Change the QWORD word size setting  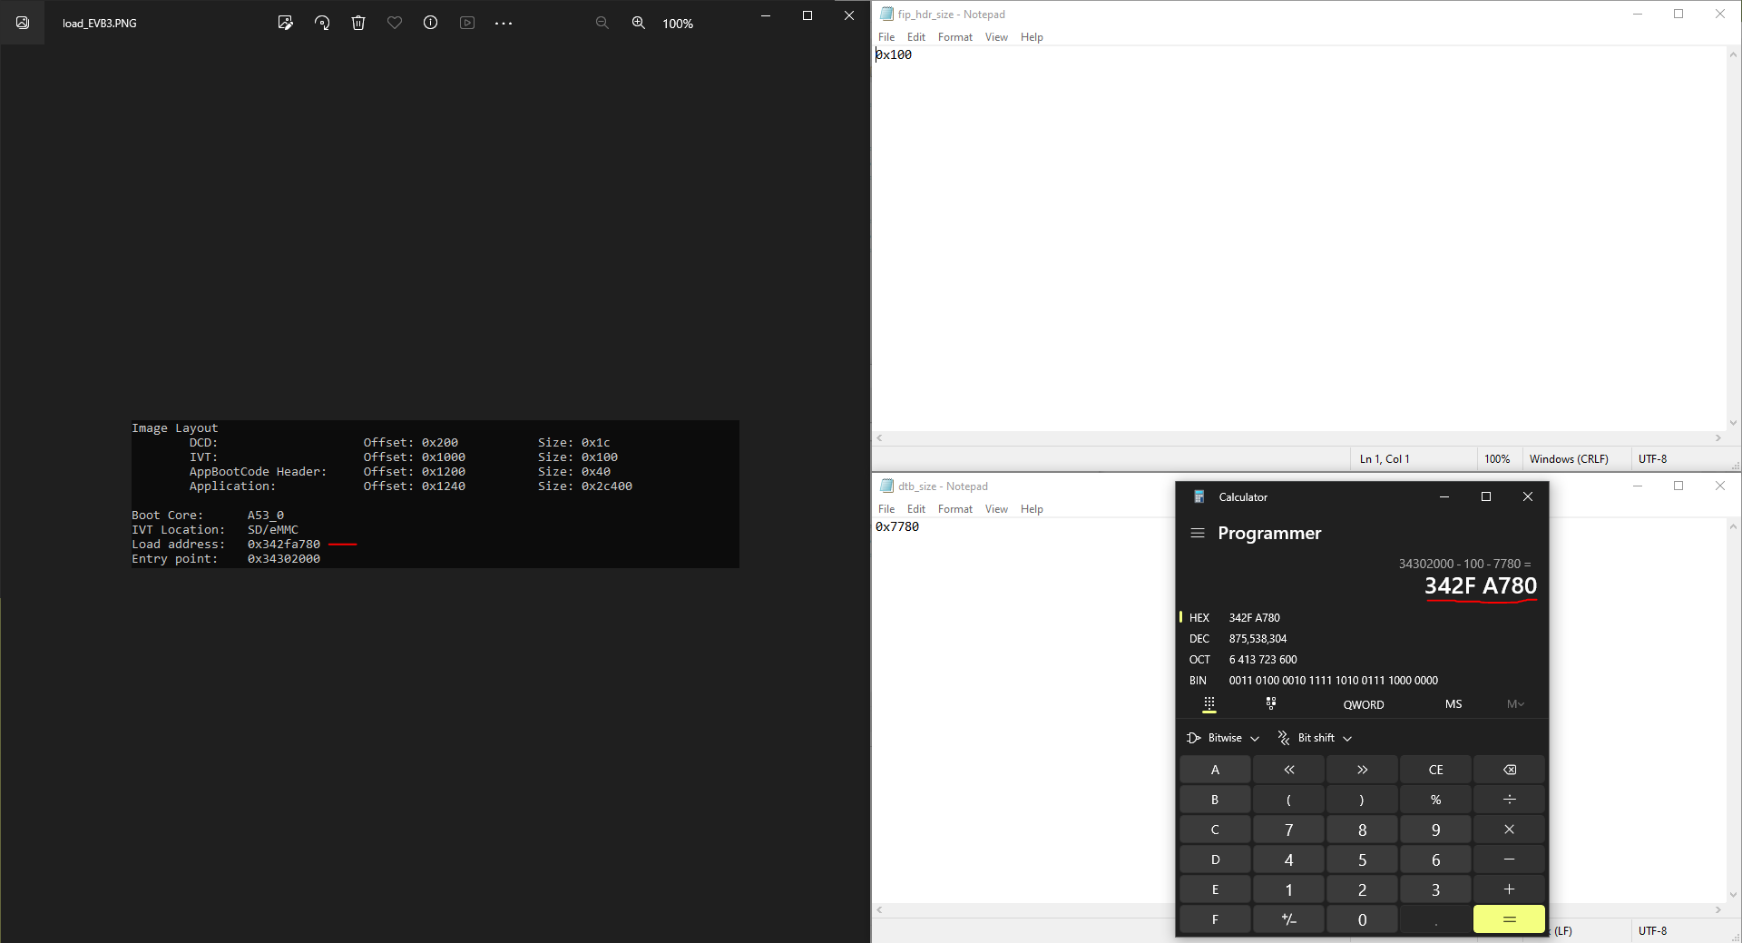pyautogui.click(x=1363, y=704)
